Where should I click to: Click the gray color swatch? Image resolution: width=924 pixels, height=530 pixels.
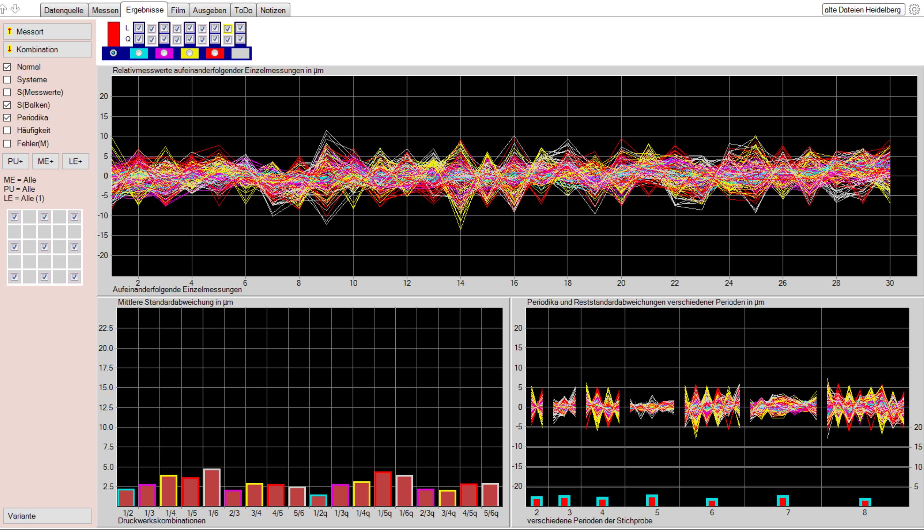point(241,53)
